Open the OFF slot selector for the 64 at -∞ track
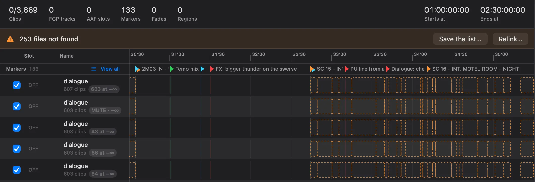Screen dimensions: 535x182 (x=33, y=170)
